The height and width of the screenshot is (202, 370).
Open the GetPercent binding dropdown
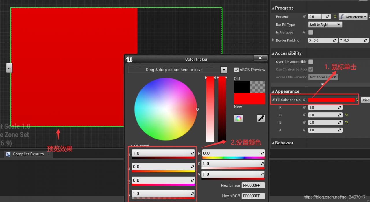pos(353,17)
